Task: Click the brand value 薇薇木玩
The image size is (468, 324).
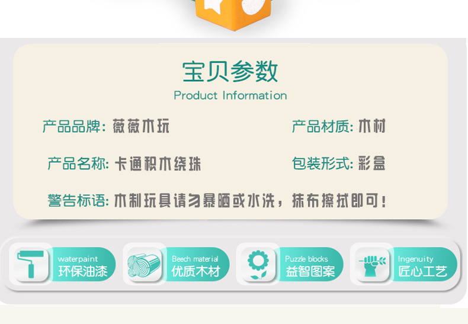Action: tap(141, 126)
